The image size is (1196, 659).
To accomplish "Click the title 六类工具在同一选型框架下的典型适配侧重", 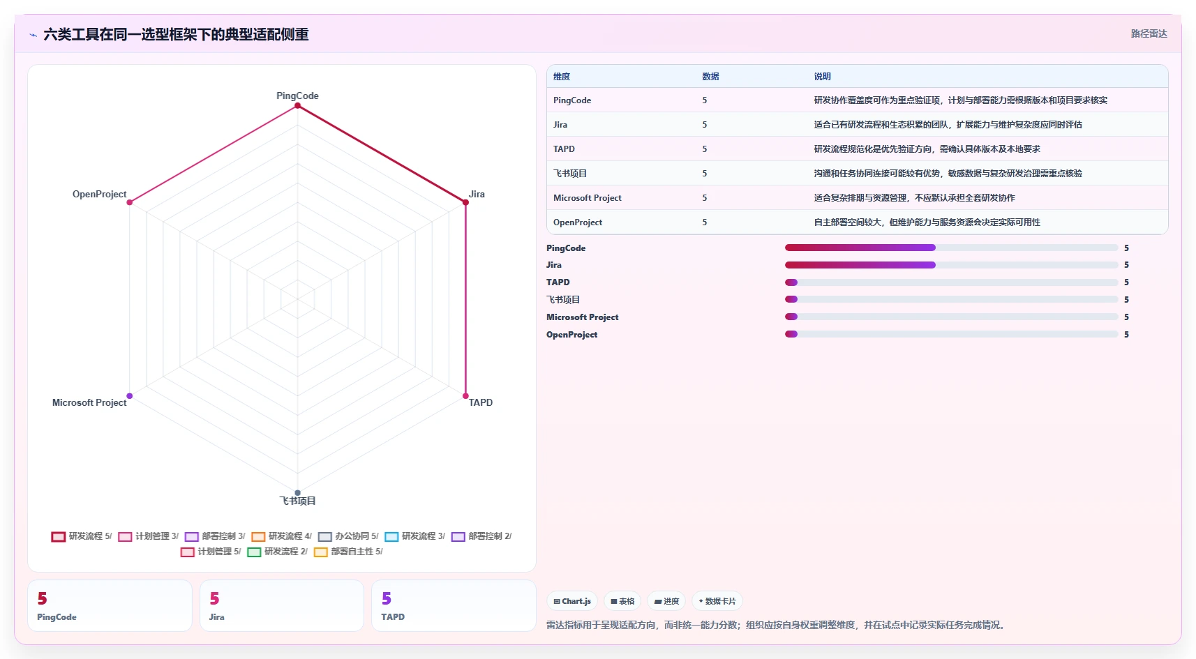I will tap(176, 35).
